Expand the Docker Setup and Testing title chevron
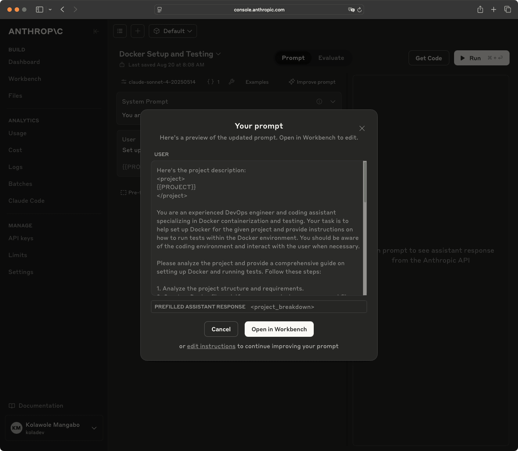The image size is (518, 451). point(218,54)
